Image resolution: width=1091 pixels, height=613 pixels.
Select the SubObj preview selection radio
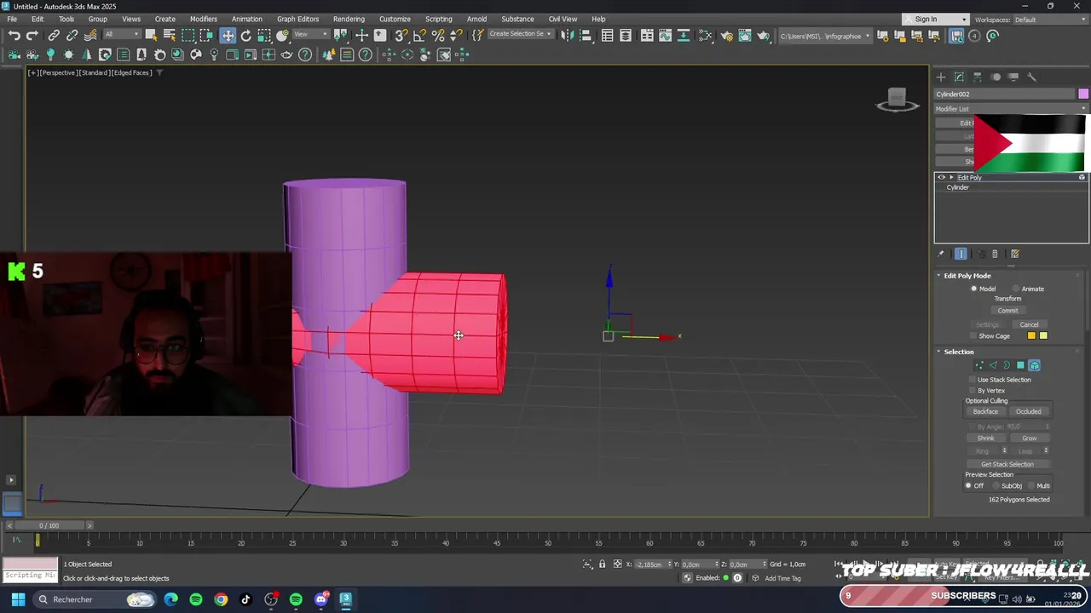(x=996, y=485)
